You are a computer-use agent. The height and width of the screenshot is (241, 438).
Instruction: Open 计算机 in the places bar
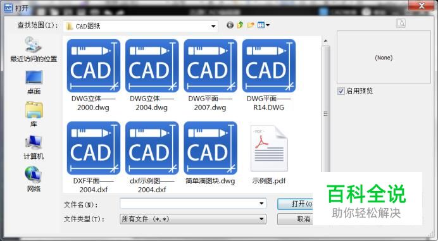tap(34, 147)
